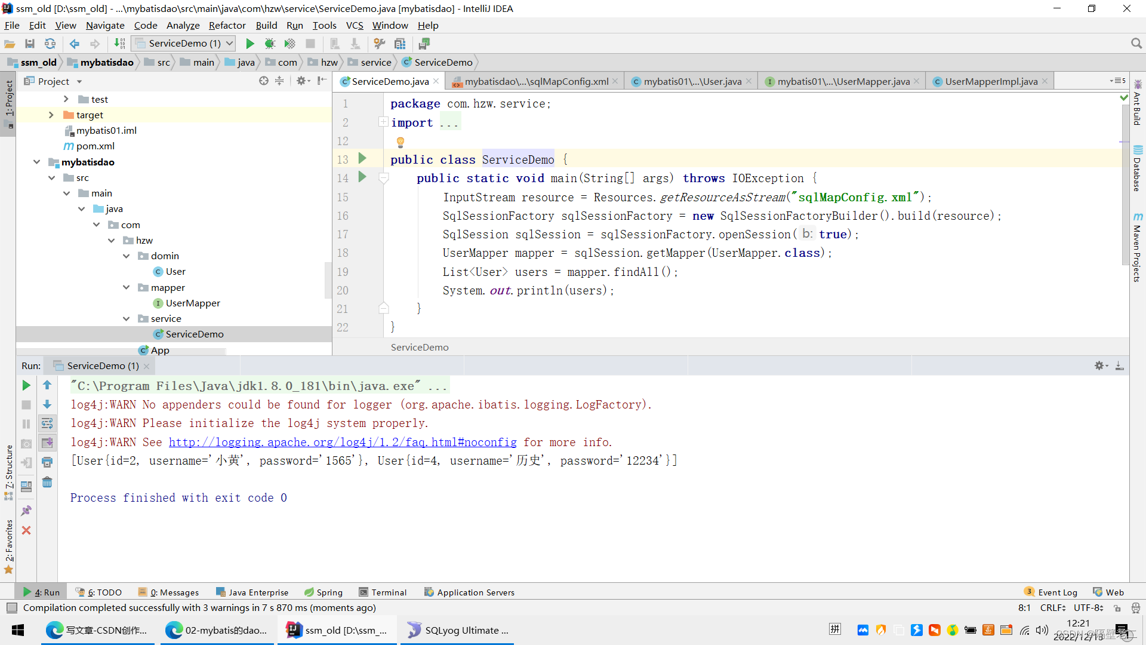Toggle tool window quick-access button in status bar

pos(11,608)
